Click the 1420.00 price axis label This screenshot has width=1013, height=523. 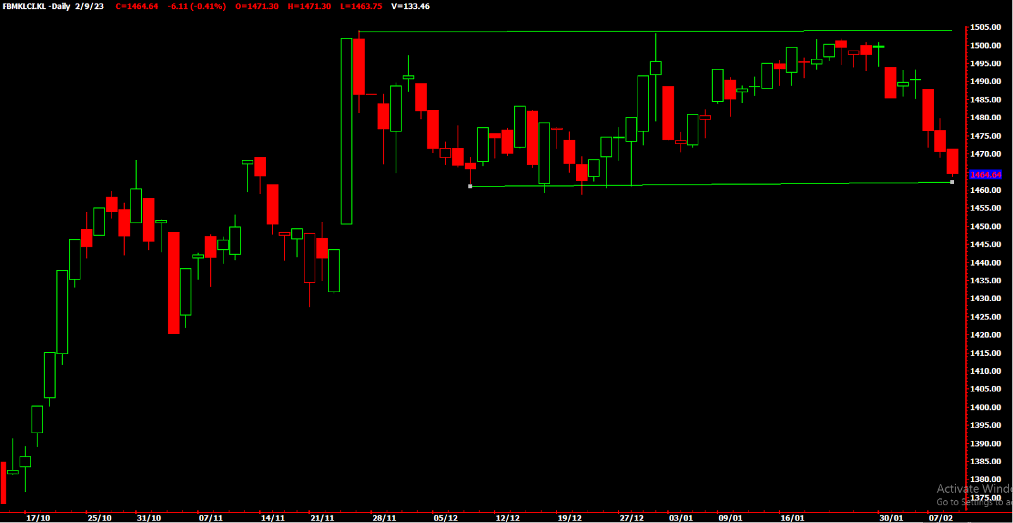(x=986, y=335)
